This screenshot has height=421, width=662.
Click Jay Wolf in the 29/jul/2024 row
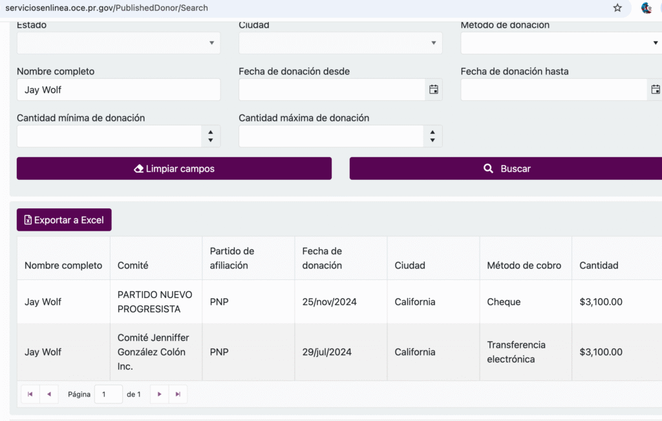click(x=43, y=352)
